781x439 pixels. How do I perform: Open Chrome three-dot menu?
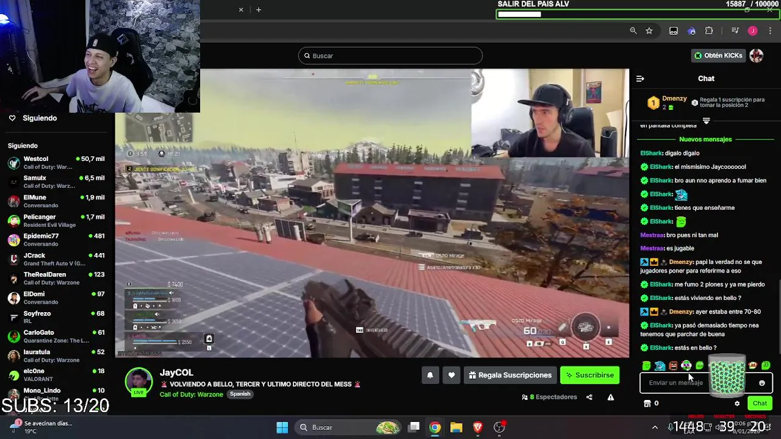pyautogui.click(x=769, y=30)
